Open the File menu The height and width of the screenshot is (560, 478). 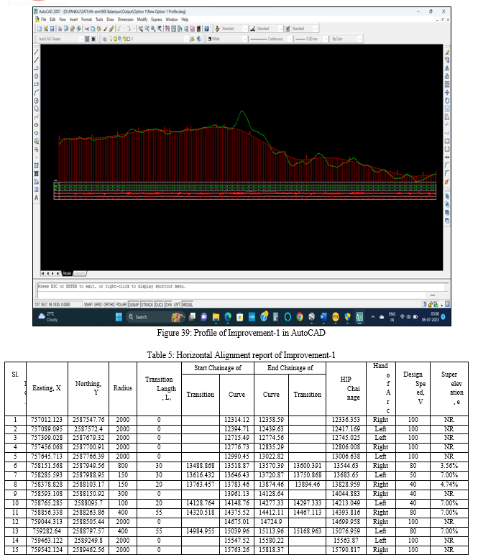click(44, 19)
